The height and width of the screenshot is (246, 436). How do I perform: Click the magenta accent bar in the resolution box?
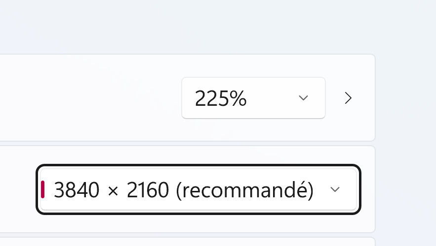tap(43, 189)
